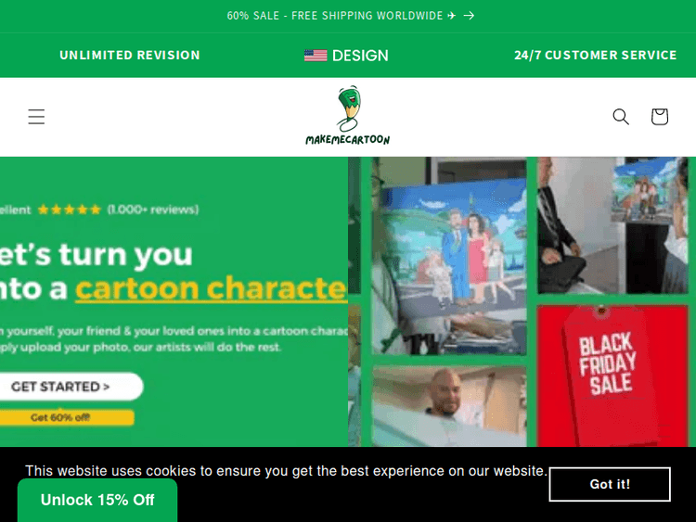
Task: Open the hamburger navigation menu
Action: coord(36,117)
